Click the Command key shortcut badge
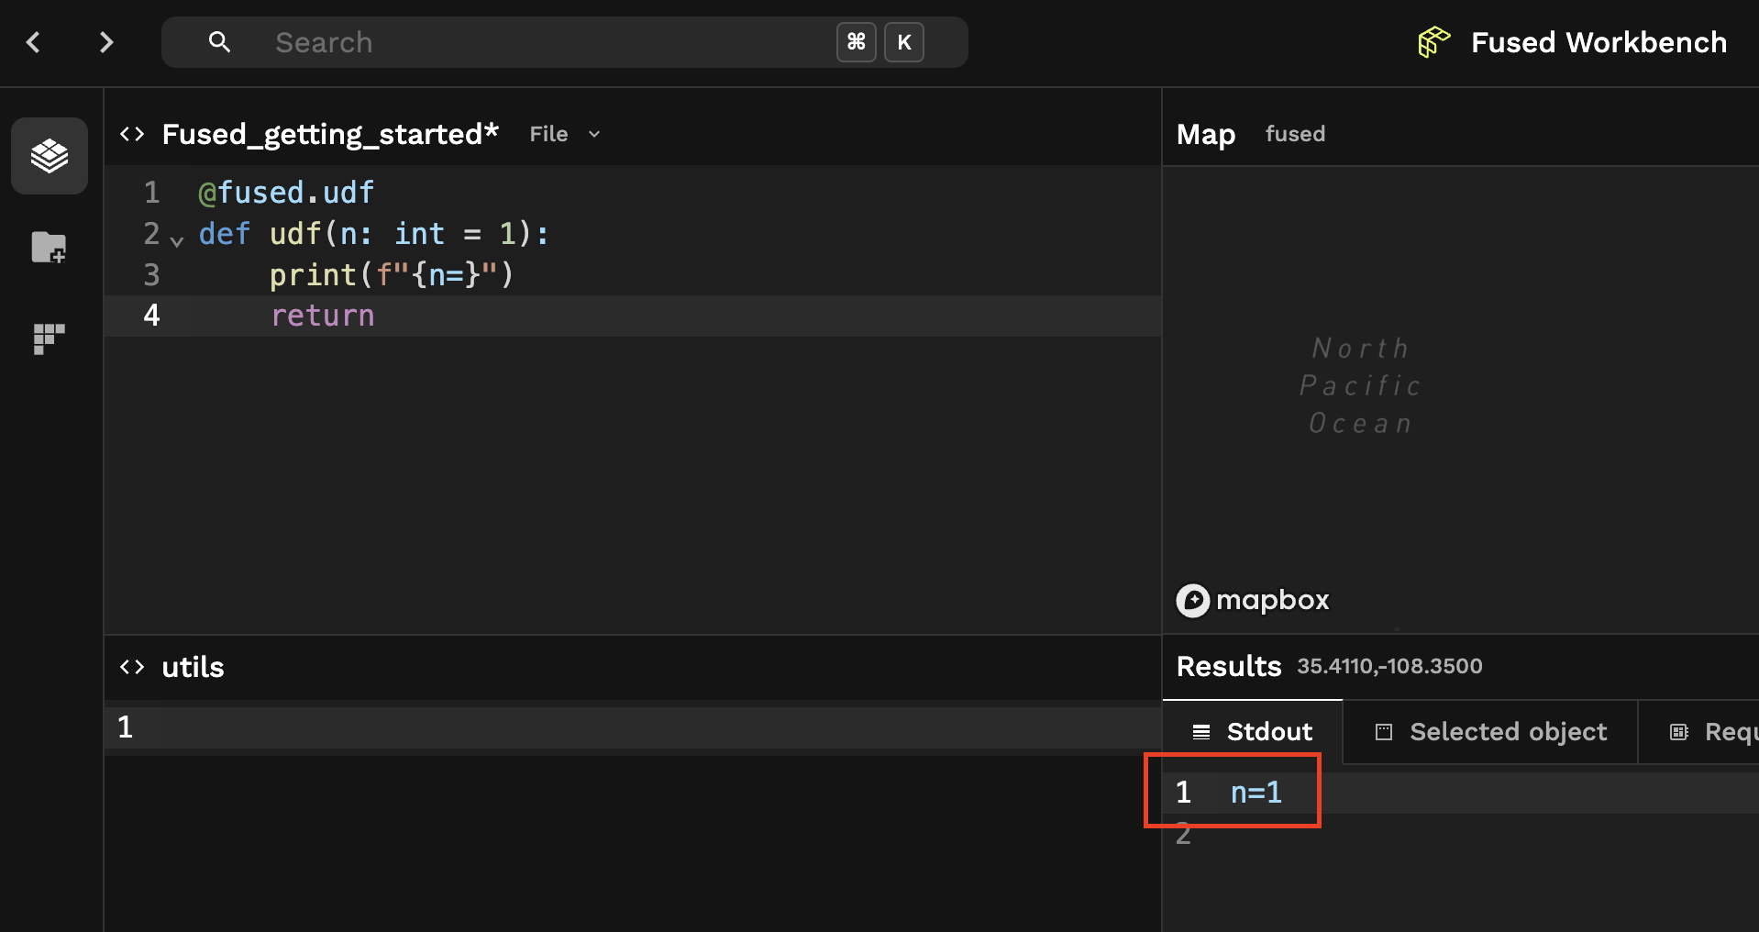This screenshot has height=932, width=1759. pos(856,42)
